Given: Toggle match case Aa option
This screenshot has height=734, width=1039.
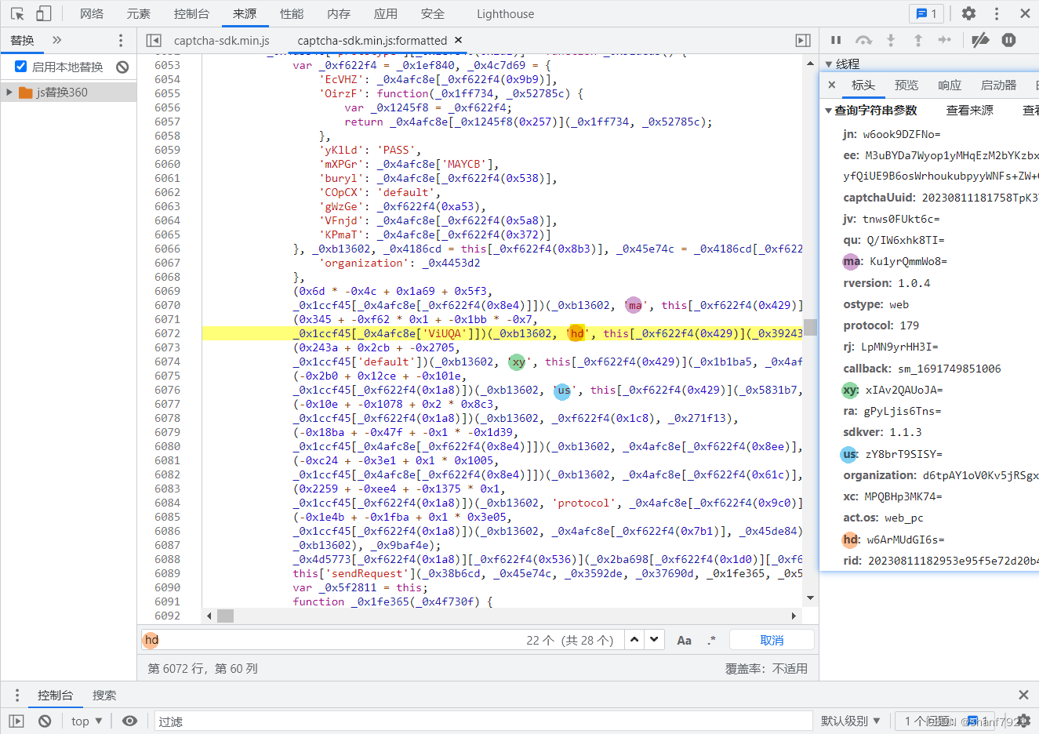Looking at the screenshot, I should 684,641.
